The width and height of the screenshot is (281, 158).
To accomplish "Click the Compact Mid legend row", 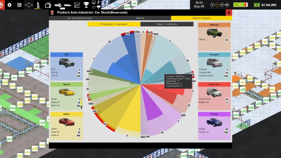I will click(213, 73).
